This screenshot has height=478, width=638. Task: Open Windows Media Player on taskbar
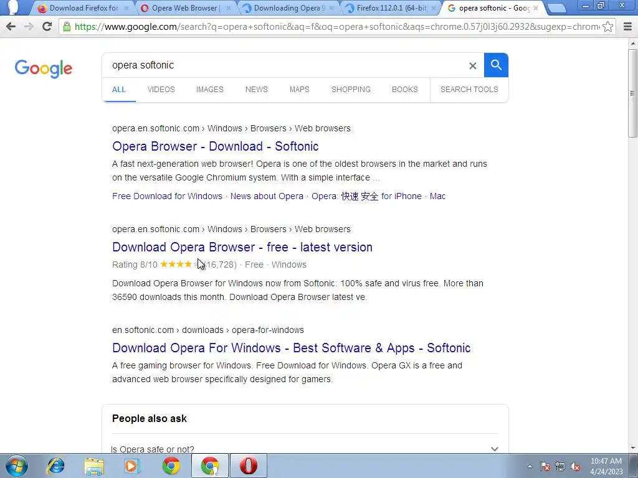(131, 466)
